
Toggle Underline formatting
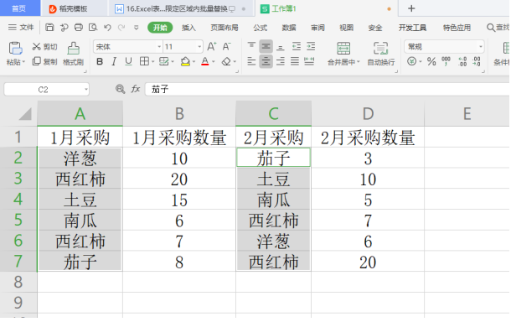(x=128, y=61)
